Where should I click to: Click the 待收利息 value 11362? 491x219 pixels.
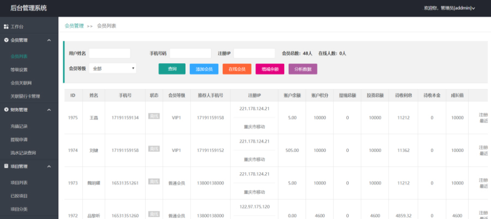pos(403,150)
